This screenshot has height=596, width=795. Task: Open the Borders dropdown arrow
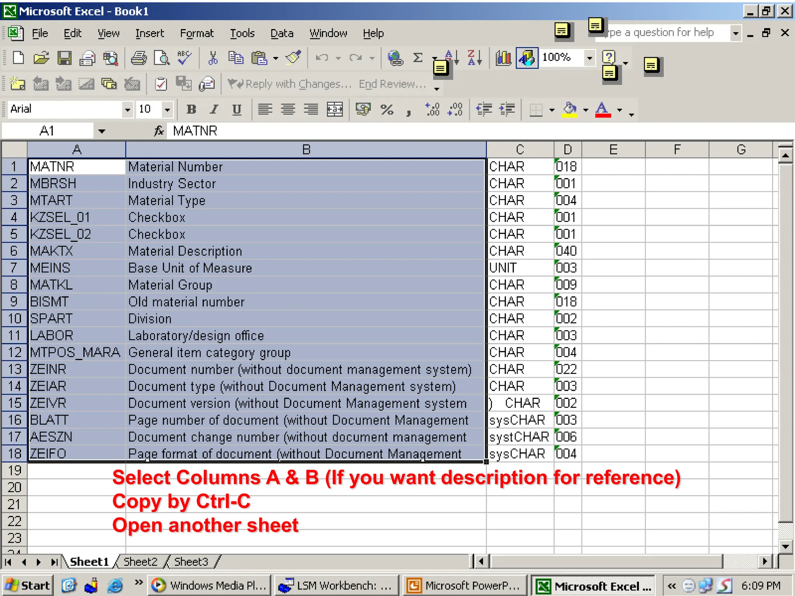point(552,110)
